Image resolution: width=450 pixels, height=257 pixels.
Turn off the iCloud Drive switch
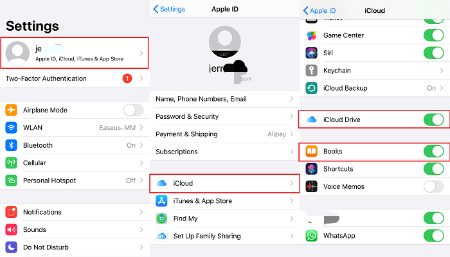coord(434,120)
